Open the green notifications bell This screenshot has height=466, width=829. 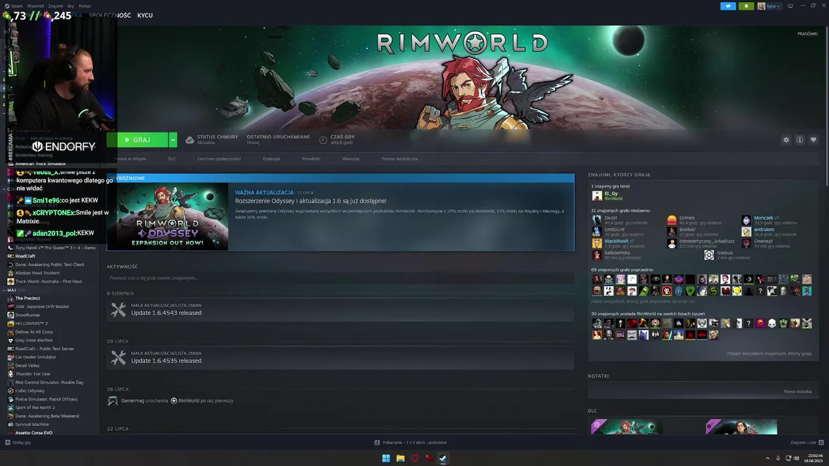point(746,6)
